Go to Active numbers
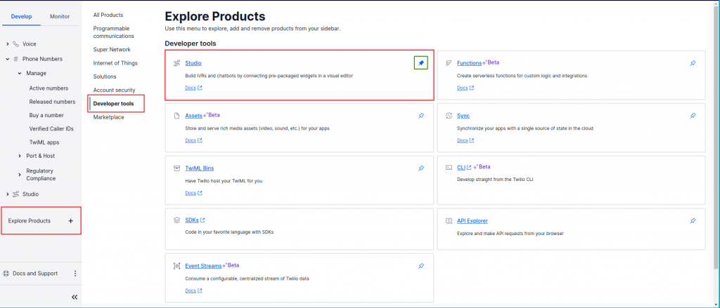 49,88
